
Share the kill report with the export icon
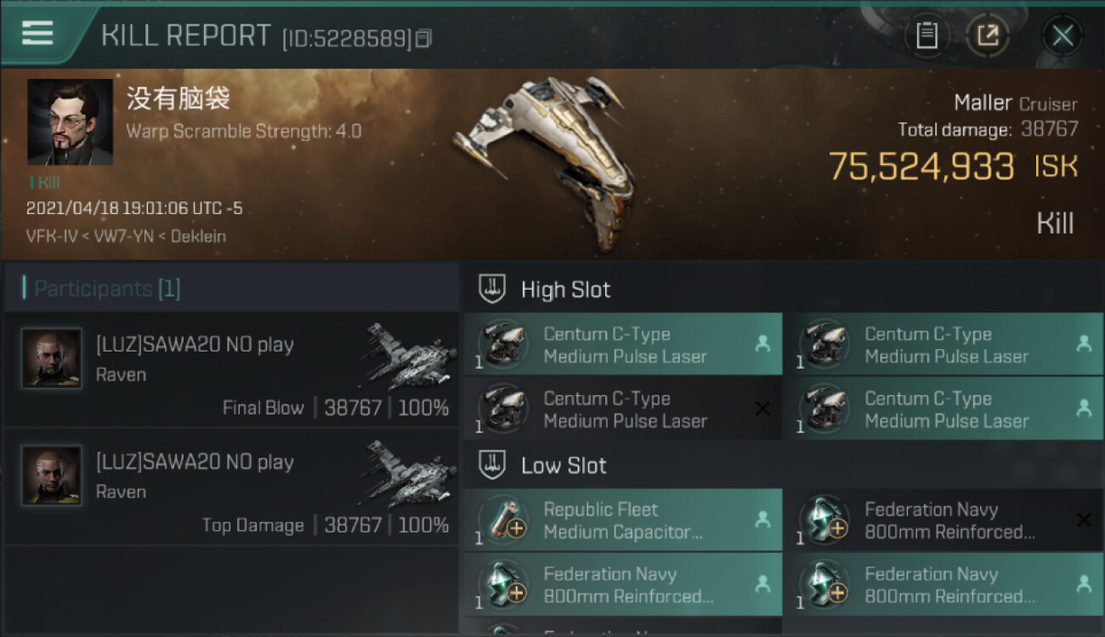(x=988, y=36)
